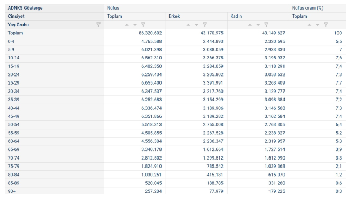The image size is (353, 204).
Task: Select the 65-69 age group row
Action: click(x=55, y=150)
